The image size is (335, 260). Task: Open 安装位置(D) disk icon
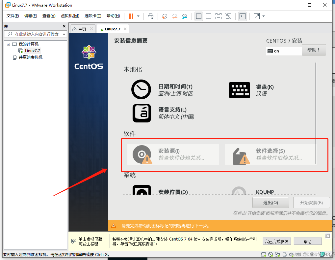tap(142, 190)
